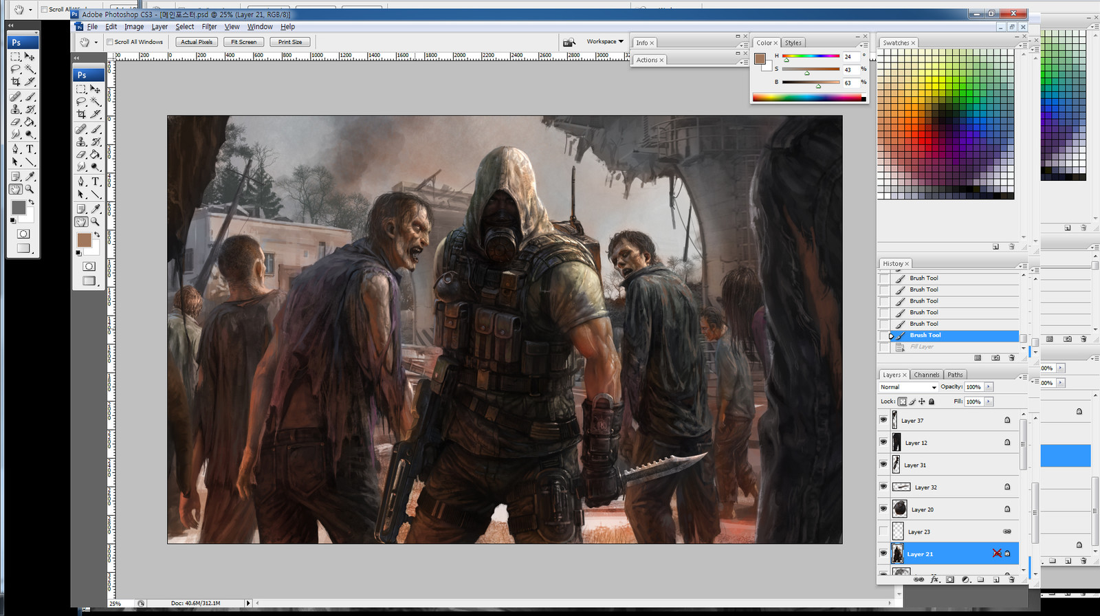Open the Image menu
Screen dimensions: 1100x616
coord(134,27)
